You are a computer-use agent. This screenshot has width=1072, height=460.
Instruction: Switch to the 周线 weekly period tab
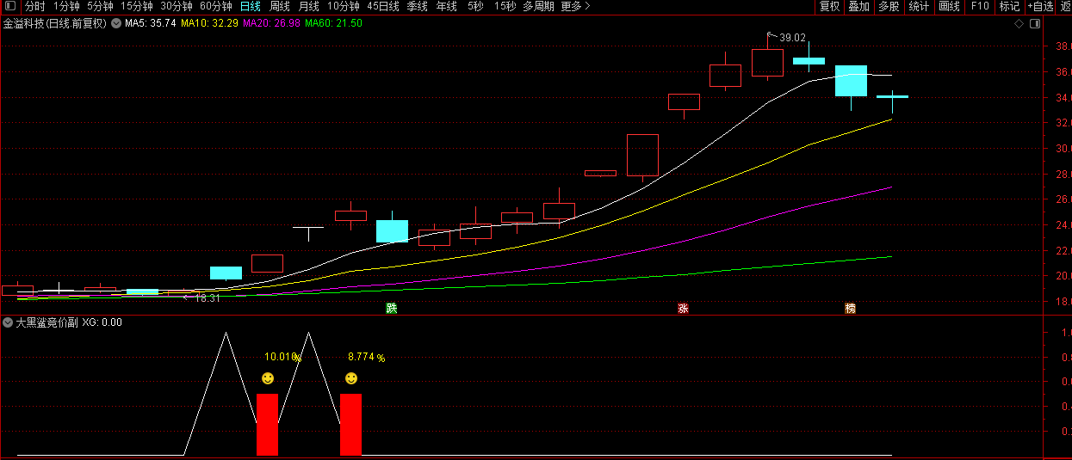point(280,7)
